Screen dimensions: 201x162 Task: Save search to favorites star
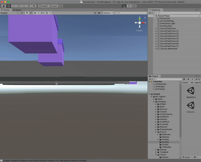(192, 79)
